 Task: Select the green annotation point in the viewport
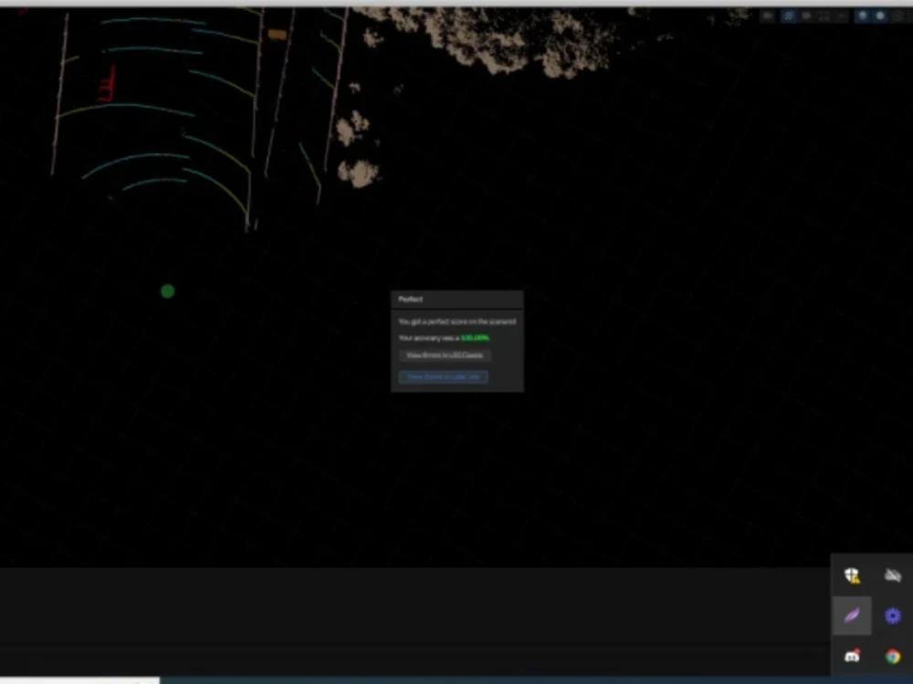(167, 291)
